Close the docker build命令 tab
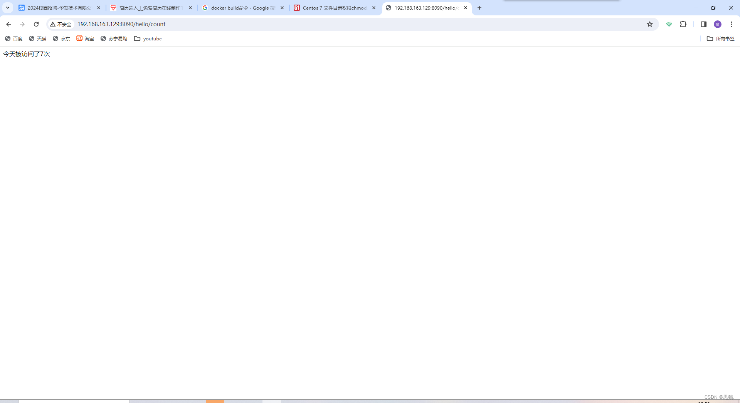 (282, 8)
